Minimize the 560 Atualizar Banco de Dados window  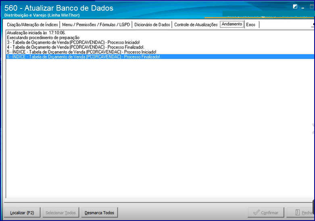[303, 7]
